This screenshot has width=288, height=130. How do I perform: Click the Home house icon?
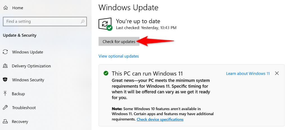[5, 8]
